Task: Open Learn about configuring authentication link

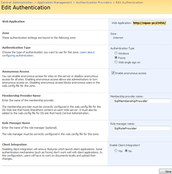Action: pyautogui.click(x=48, y=54)
